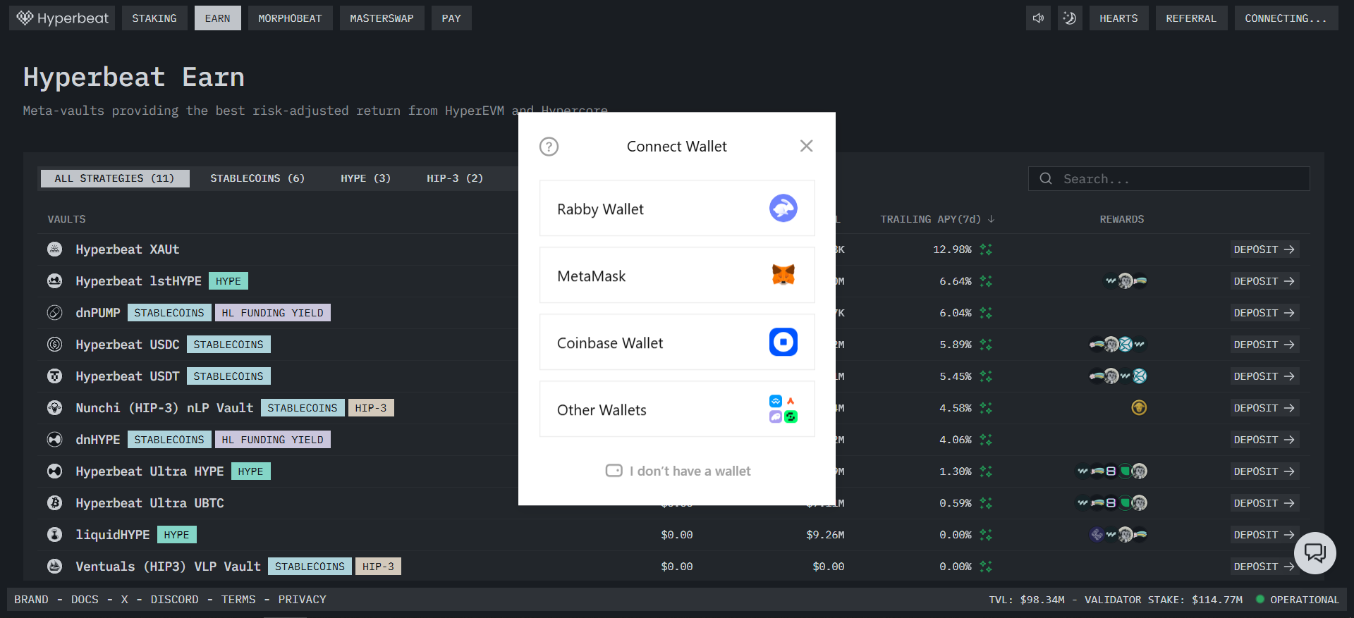
Task: Open the MORPHOBEAT nav tab
Action: coord(290,18)
